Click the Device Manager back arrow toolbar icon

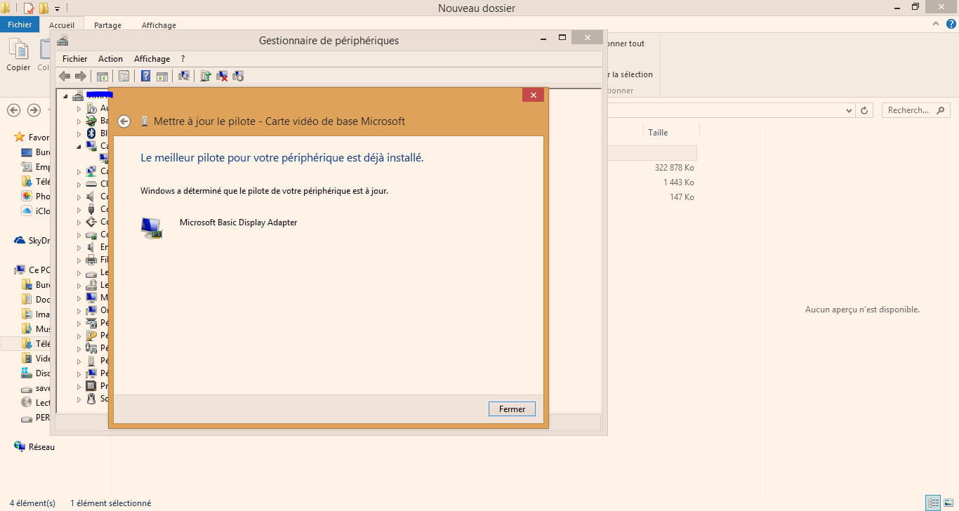point(65,76)
